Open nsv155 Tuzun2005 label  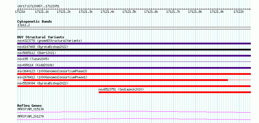(x=33, y=59)
